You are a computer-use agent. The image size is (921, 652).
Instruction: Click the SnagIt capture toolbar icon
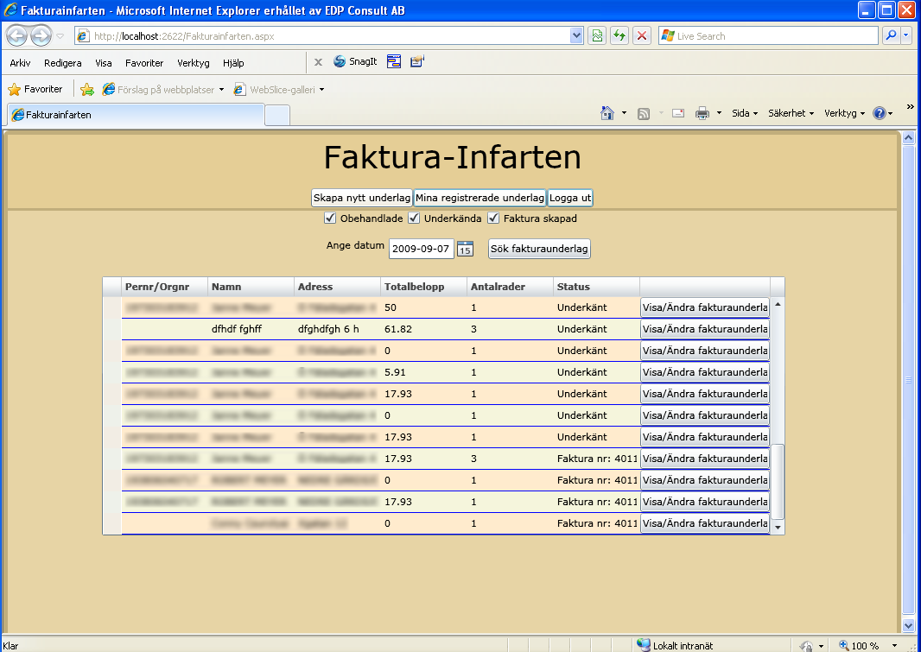pos(355,61)
